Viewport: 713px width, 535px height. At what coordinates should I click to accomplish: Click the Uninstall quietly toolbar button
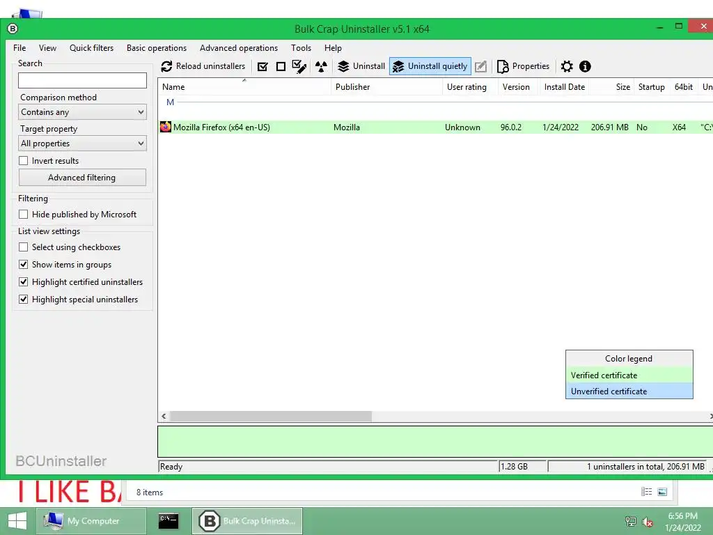[430, 66]
